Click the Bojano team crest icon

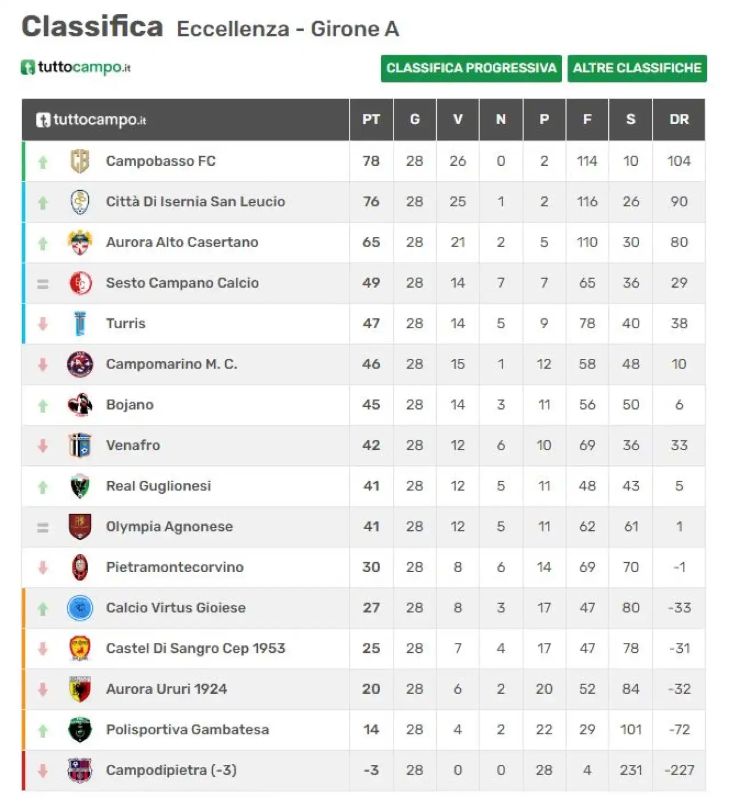[x=80, y=404]
